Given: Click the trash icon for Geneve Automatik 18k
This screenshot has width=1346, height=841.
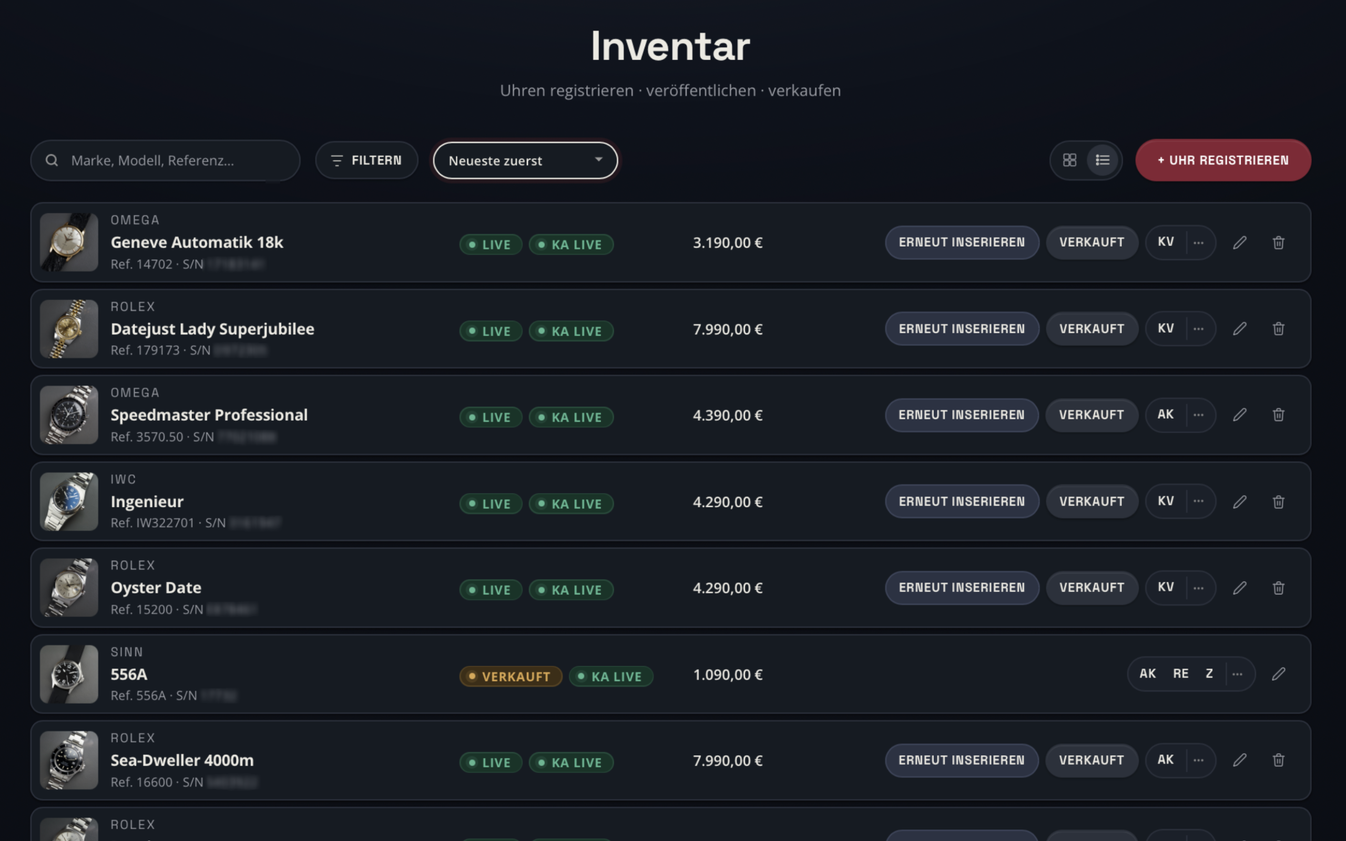Looking at the screenshot, I should pos(1278,242).
